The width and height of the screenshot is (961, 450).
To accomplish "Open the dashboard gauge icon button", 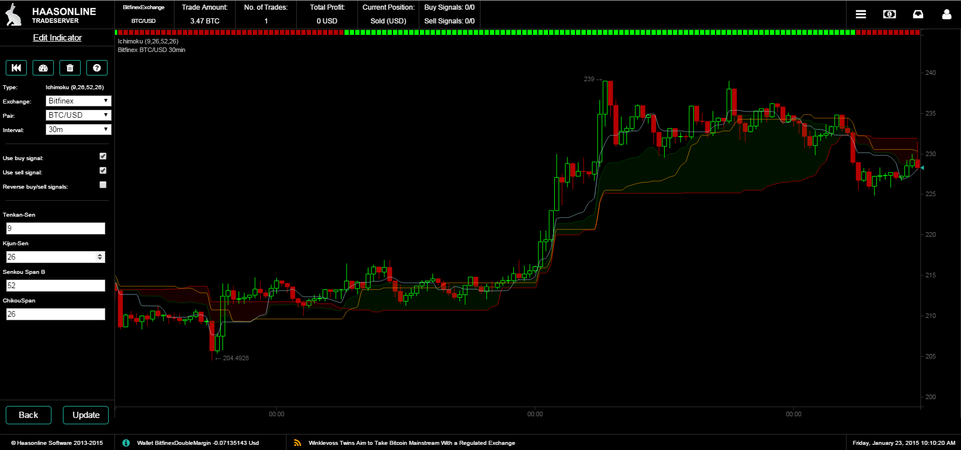I will click(43, 68).
